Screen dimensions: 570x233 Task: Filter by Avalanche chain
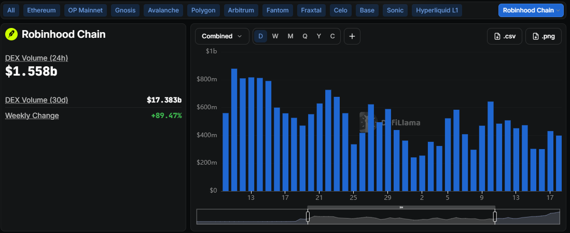pyautogui.click(x=163, y=10)
